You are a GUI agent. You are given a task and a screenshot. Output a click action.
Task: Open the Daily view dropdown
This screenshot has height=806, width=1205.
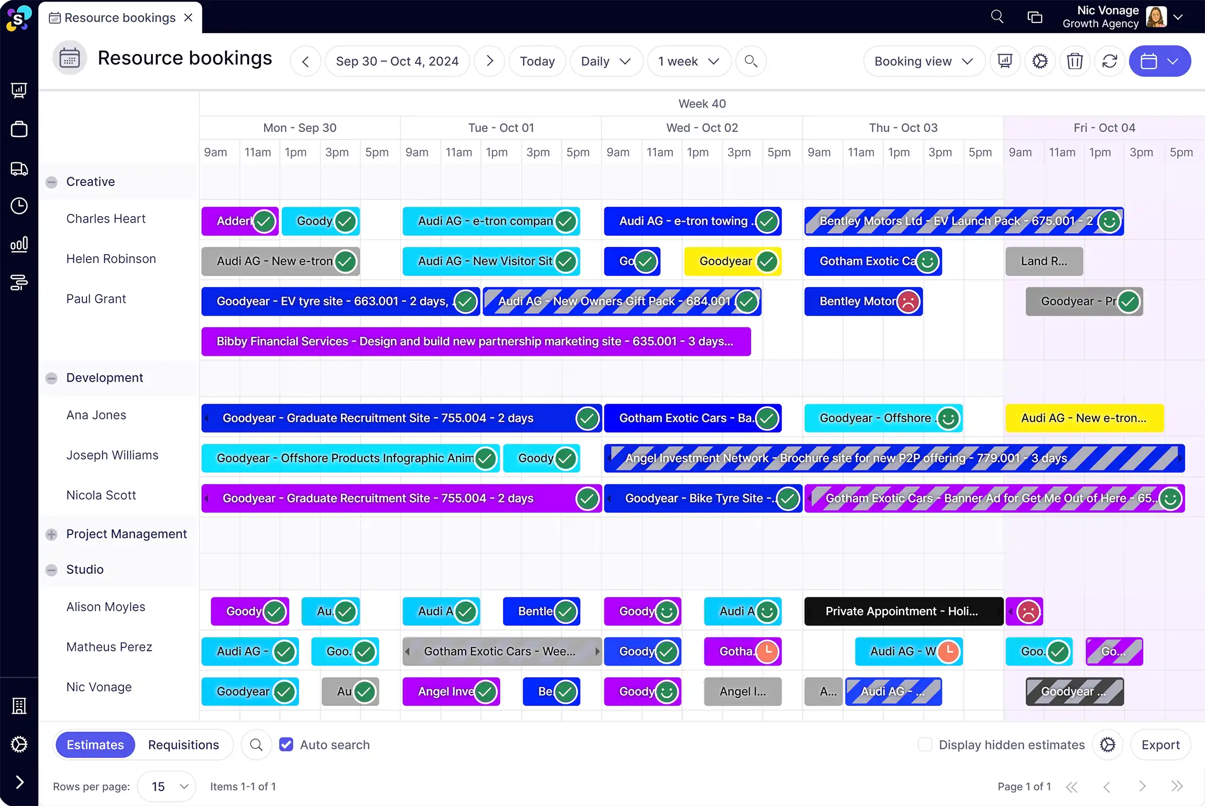(x=606, y=61)
